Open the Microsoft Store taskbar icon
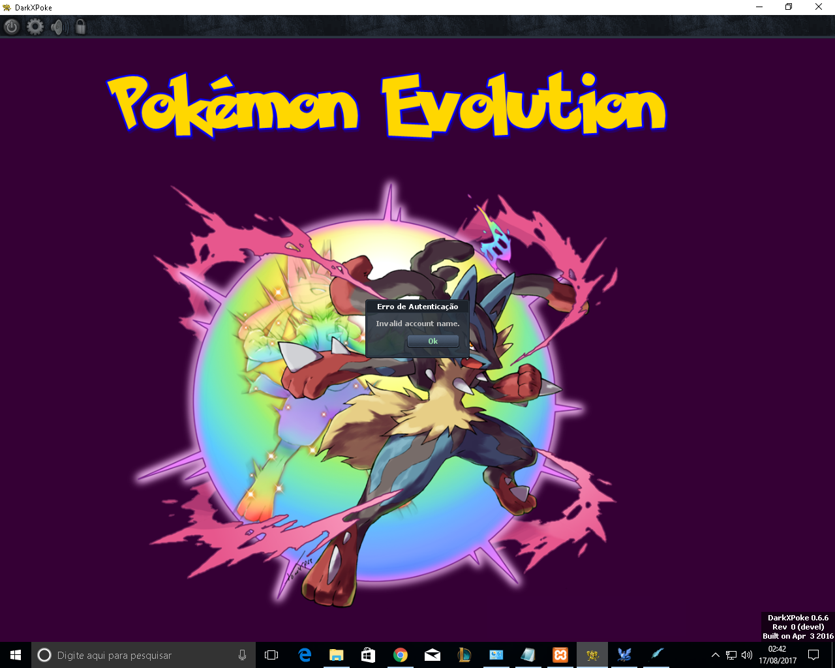Image resolution: width=835 pixels, height=668 pixels. pos(369,655)
